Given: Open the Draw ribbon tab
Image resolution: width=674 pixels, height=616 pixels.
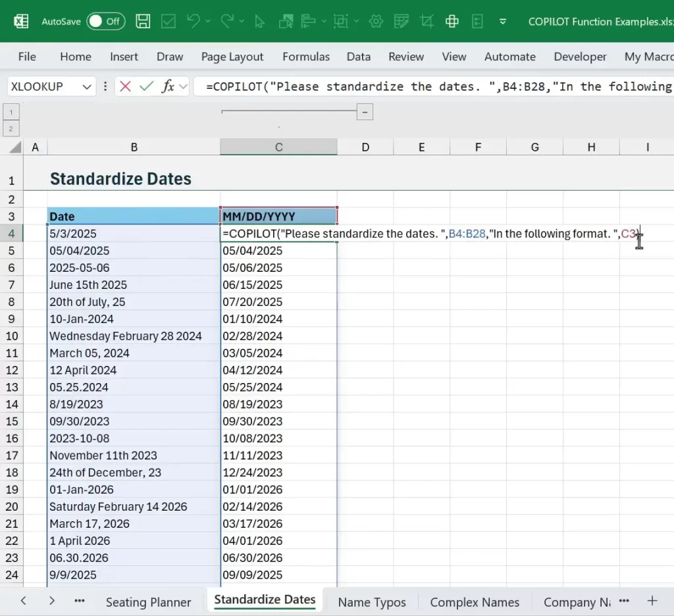Looking at the screenshot, I should coord(170,57).
